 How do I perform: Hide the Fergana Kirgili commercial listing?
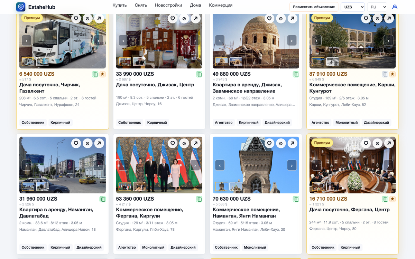[x=184, y=143]
